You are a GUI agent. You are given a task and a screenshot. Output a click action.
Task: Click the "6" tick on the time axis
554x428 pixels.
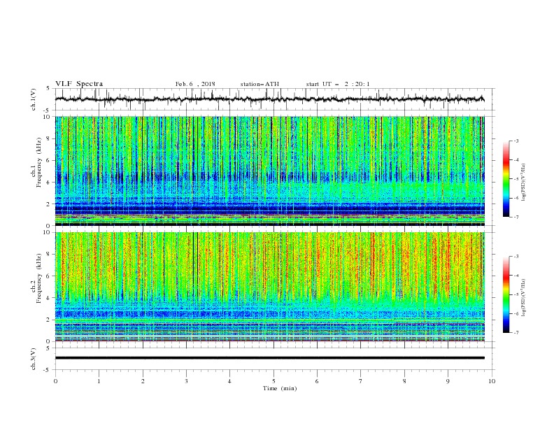click(x=317, y=381)
